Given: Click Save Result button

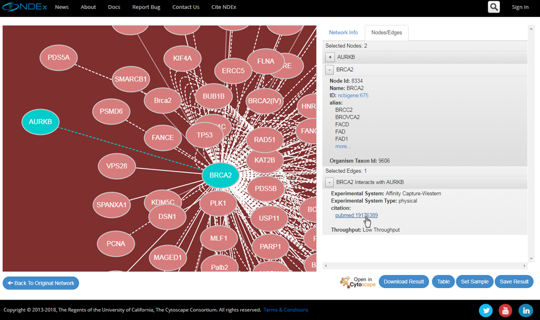Looking at the screenshot, I should click(514, 282).
